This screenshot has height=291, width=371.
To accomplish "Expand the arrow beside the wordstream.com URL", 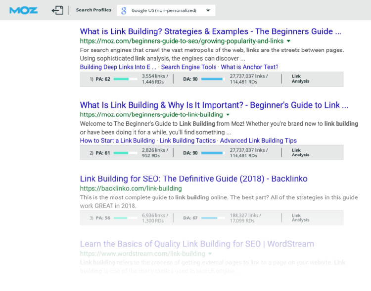I will (x=210, y=254).
